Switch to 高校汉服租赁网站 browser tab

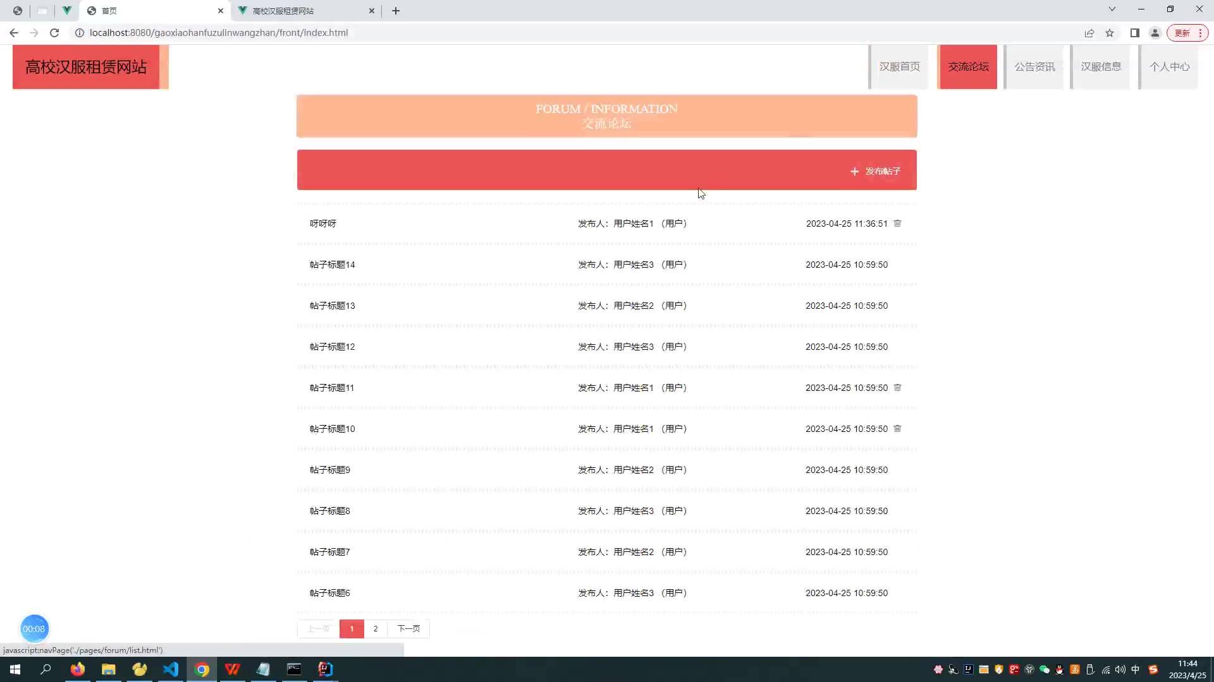[283, 11]
